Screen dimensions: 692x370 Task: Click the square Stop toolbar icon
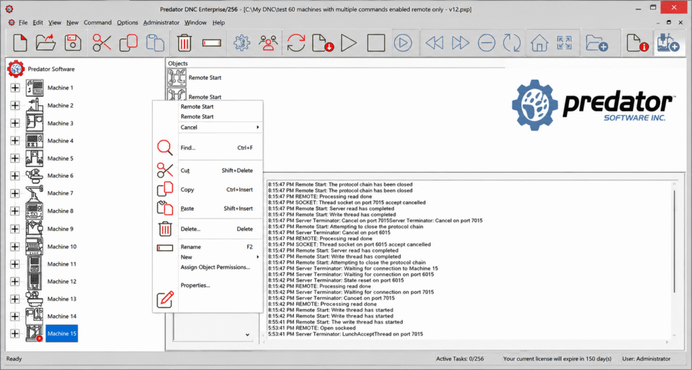click(376, 43)
